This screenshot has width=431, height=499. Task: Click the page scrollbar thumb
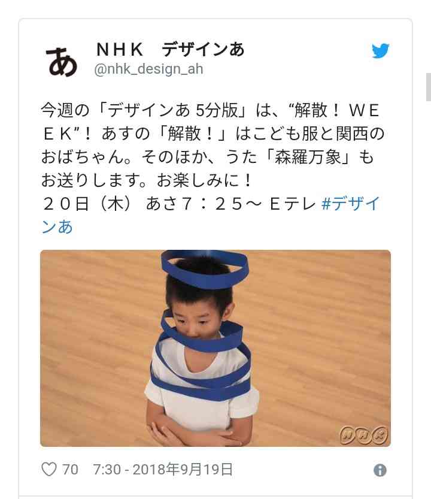point(429,87)
